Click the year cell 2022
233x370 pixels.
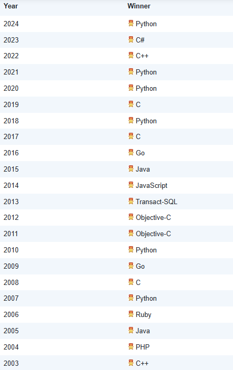click(x=11, y=56)
